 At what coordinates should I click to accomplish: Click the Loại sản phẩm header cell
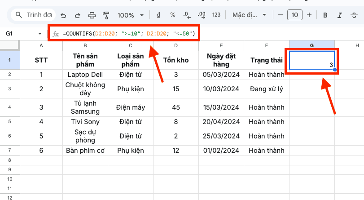coord(131,60)
